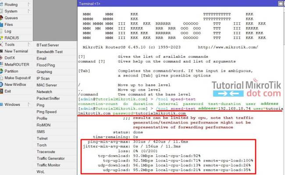Click the Routing icon
Viewport: 285px width, 175px height.
(1, 4)
